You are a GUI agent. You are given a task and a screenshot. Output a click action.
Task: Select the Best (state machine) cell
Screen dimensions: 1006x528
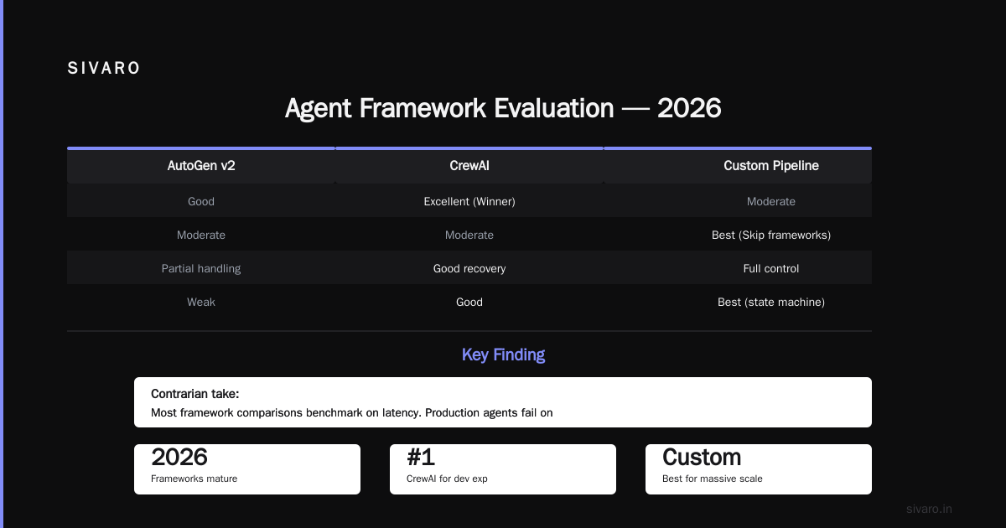point(771,302)
